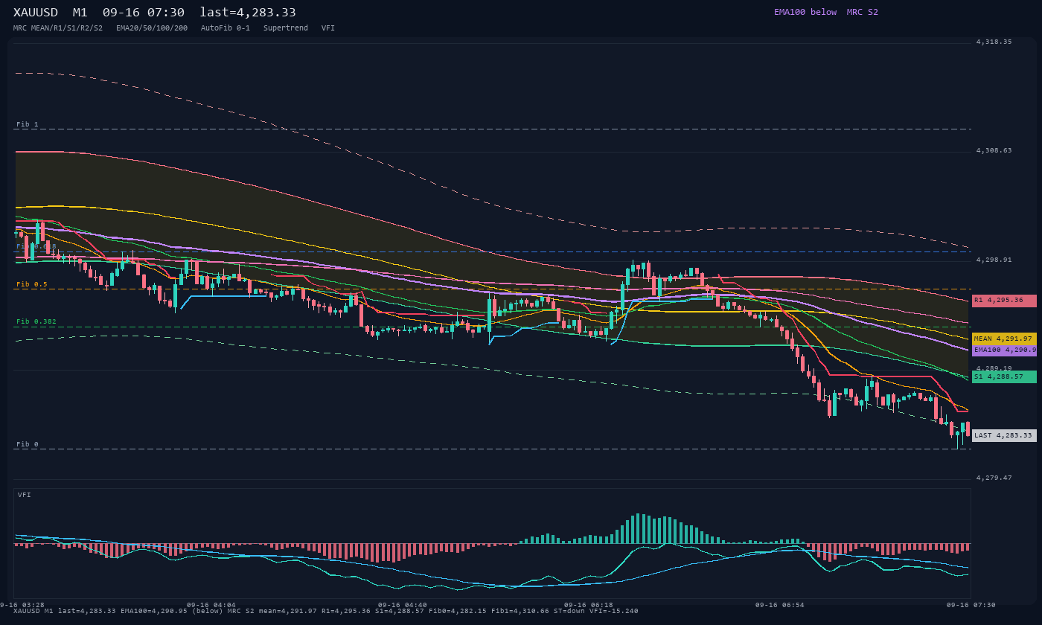This screenshot has height=625, width=1042.
Task: Click the 09-16 07:30 time axis label
Action: [x=971, y=605]
